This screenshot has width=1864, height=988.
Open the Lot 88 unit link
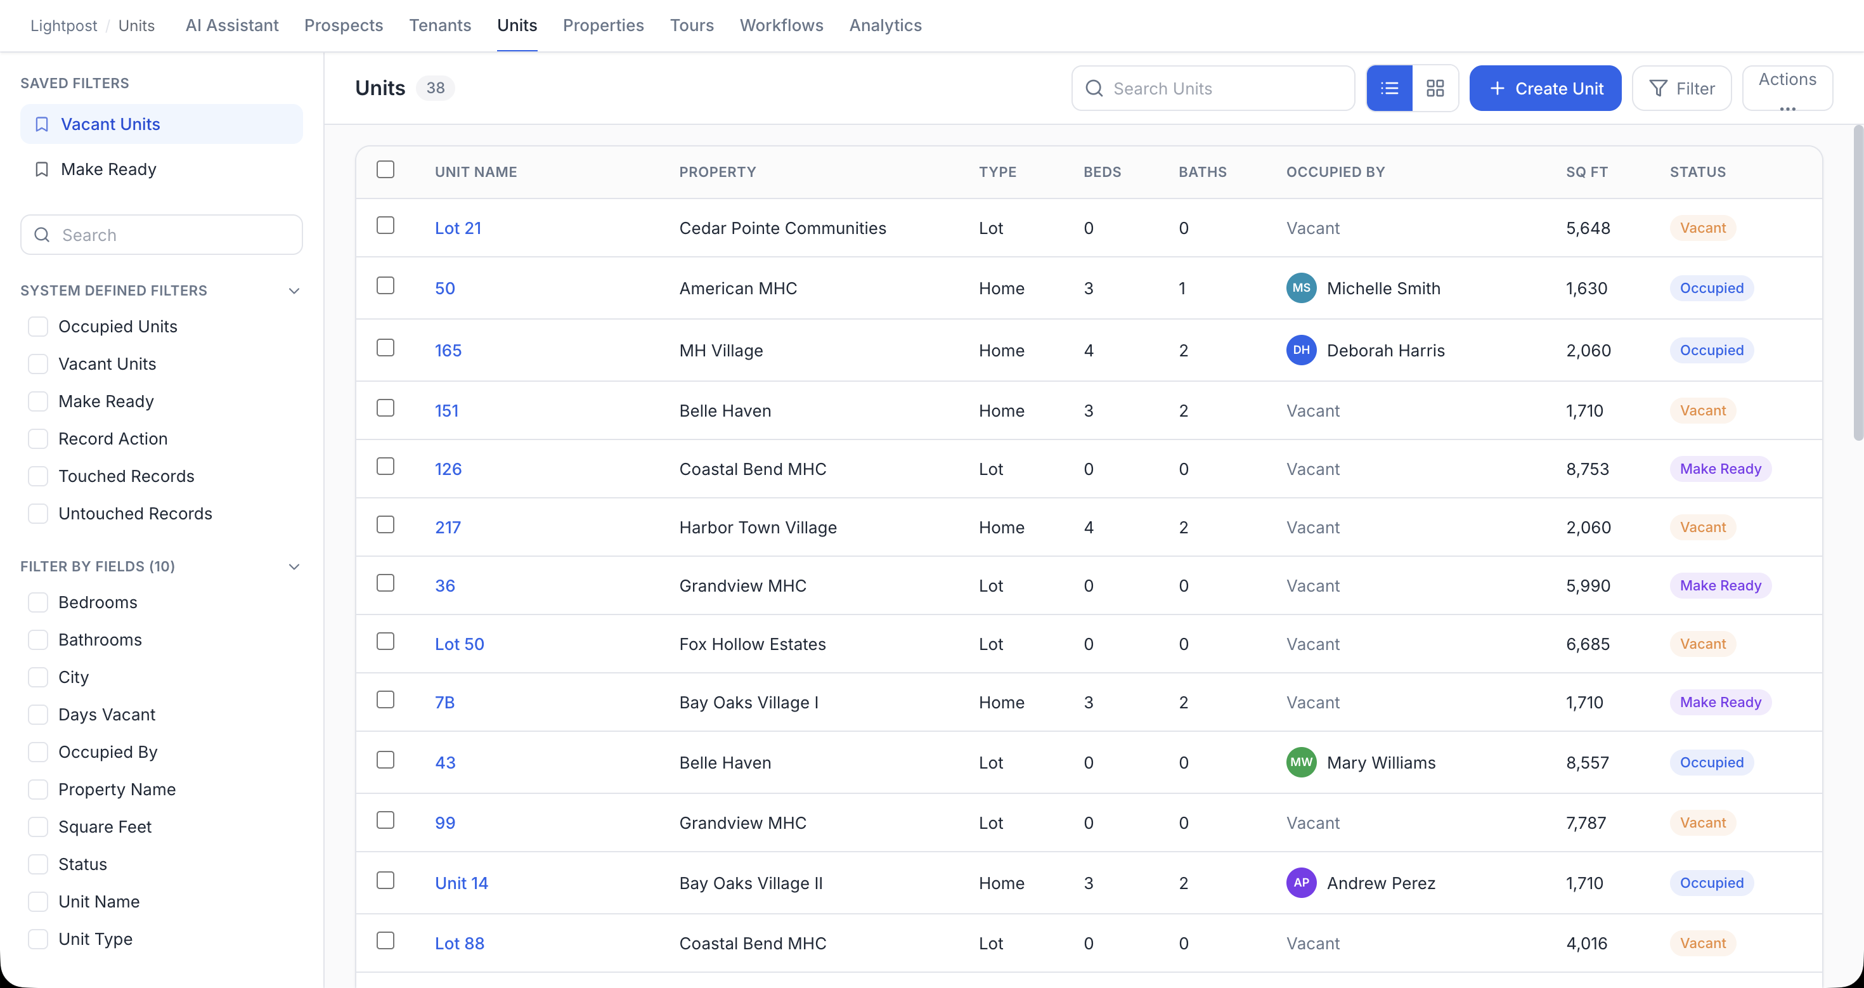(x=460, y=943)
